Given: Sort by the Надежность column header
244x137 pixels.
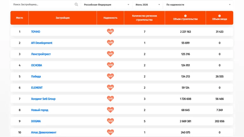Looking at the screenshot, I should point(110,18).
